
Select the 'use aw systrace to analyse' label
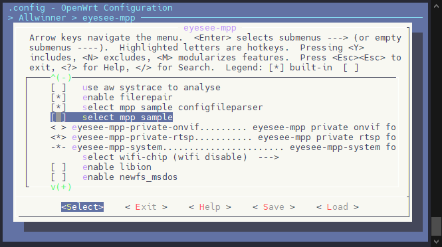click(x=152, y=88)
